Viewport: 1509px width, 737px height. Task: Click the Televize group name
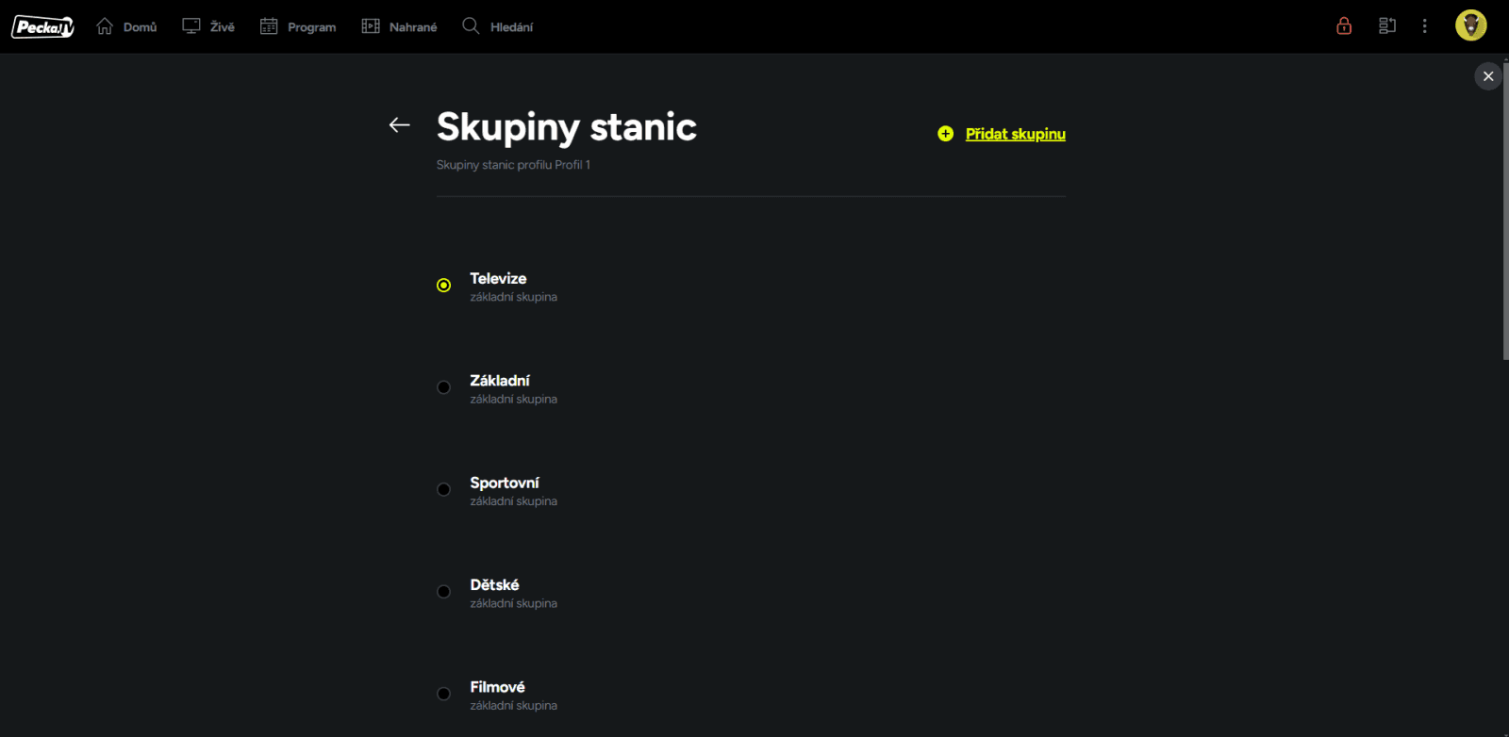tap(498, 278)
